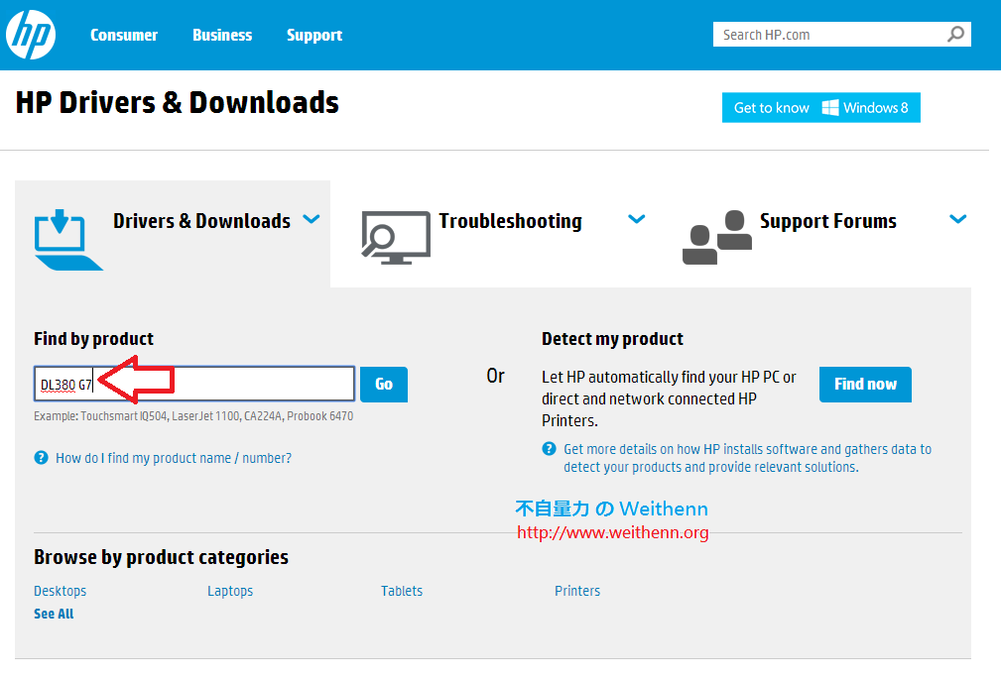Open help via question mark beside product name link

point(39,458)
